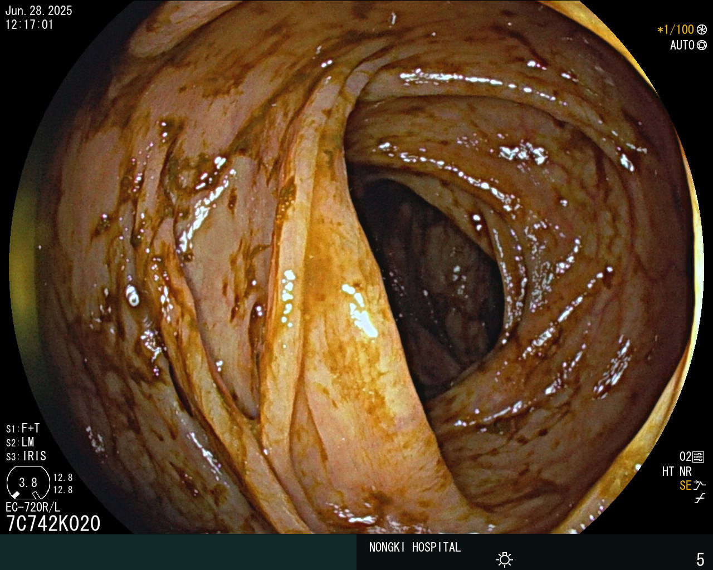The width and height of the screenshot is (713, 570).
Task: Click the upper 12.8 scope diameter value
Action: point(63,478)
